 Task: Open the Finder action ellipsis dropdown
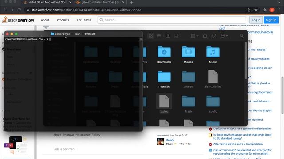click(x=224, y=36)
